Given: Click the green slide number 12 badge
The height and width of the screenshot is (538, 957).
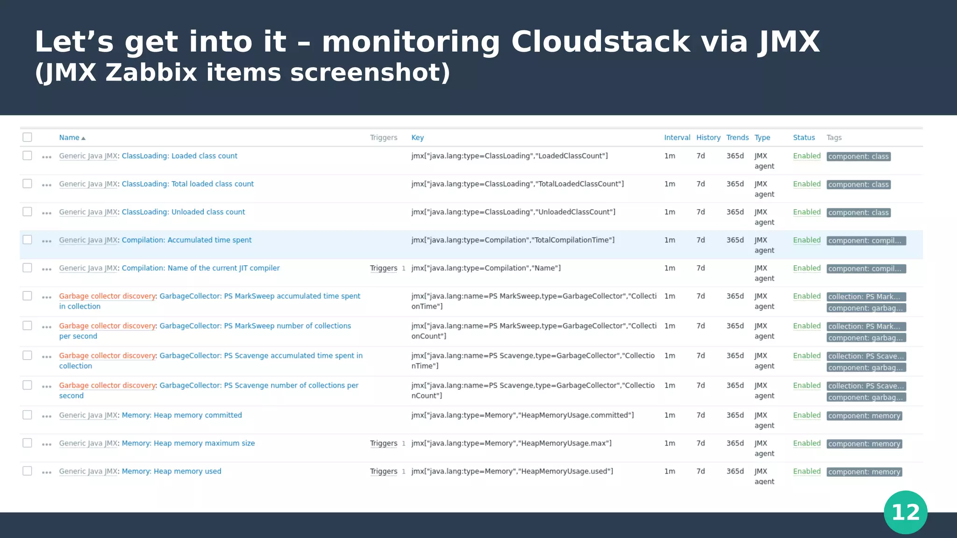Looking at the screenshot, I should [x=905, y=512].
